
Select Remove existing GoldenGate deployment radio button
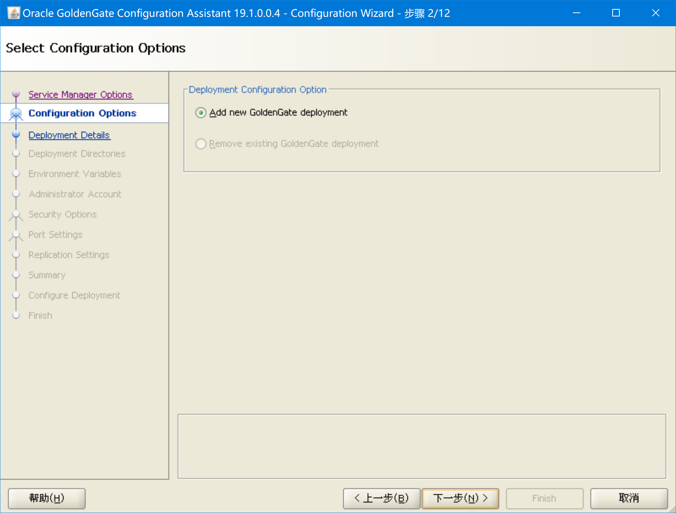tap(201, 144)
